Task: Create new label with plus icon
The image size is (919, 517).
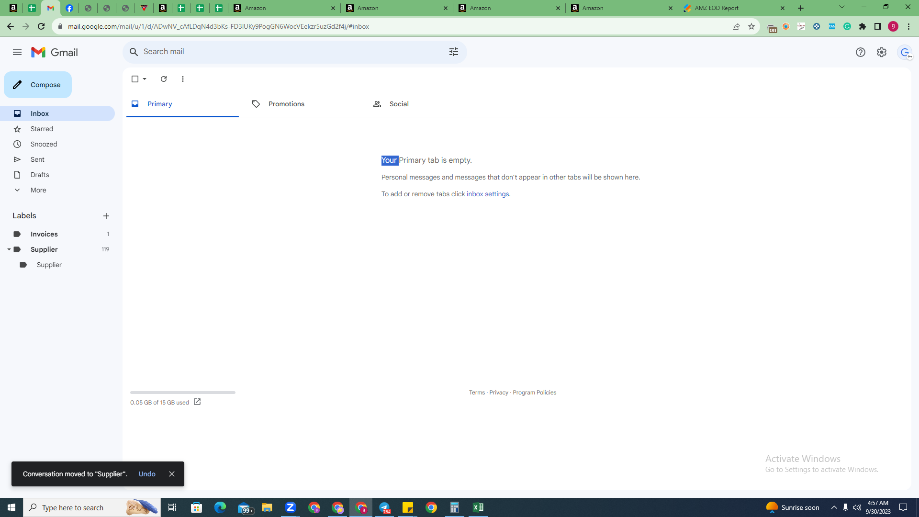Action: [x=106, y=216]
